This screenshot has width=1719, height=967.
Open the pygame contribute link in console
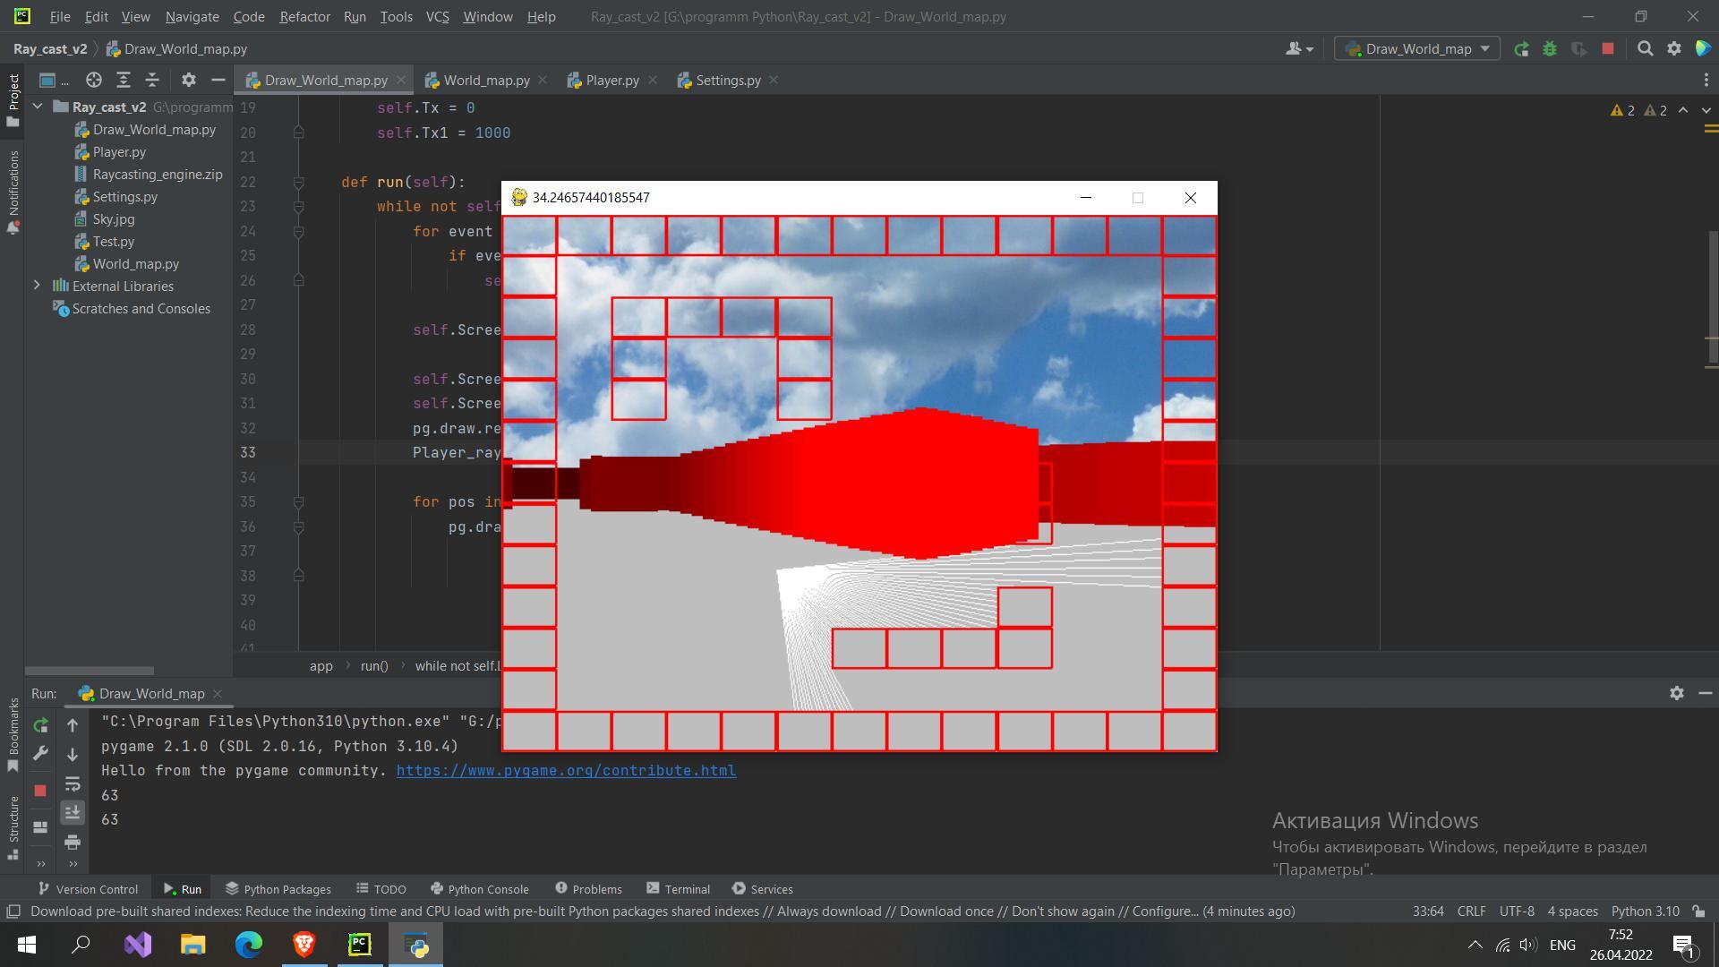(566, 770)
